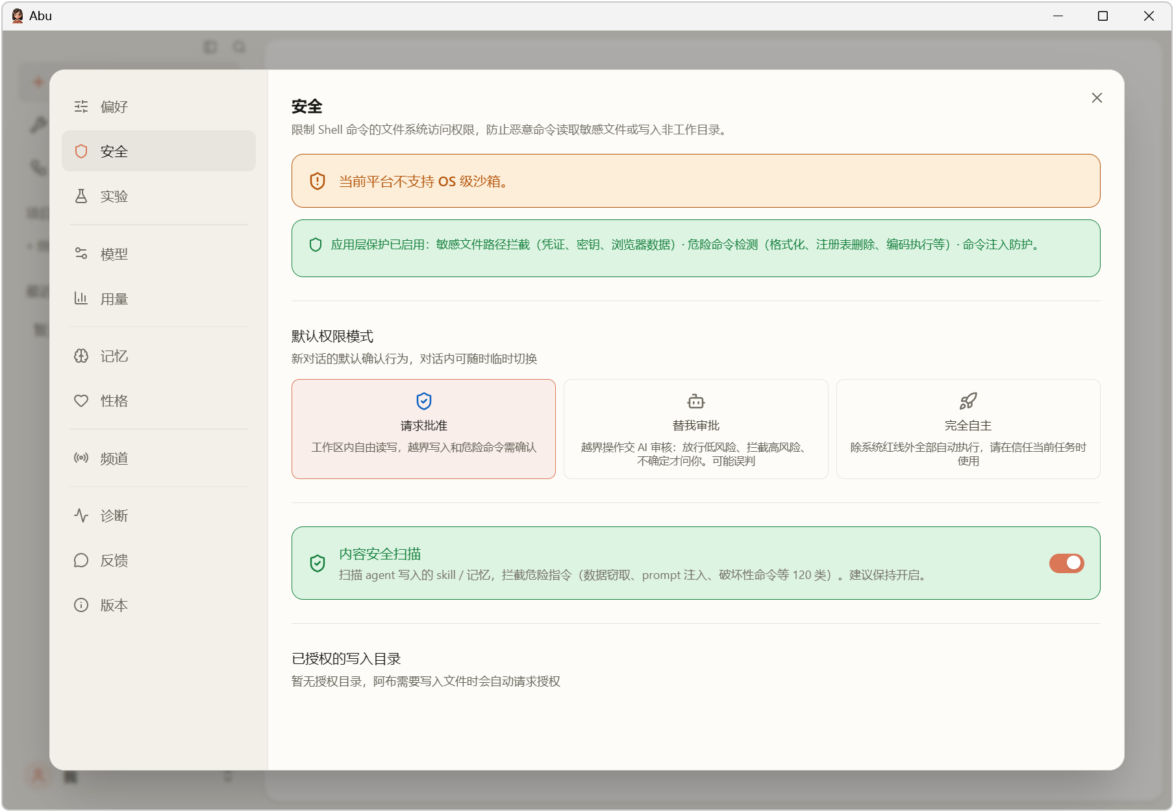Open the 诊断 diagnostics section

(x=158, y=515)
